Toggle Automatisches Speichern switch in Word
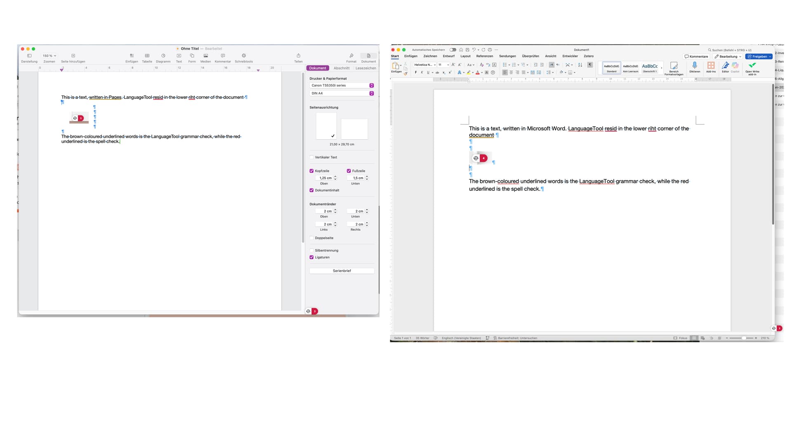The image size is (792, 446). [453, 50]
